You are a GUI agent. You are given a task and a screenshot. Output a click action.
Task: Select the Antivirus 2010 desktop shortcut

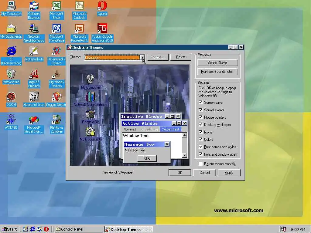[102, 33]
